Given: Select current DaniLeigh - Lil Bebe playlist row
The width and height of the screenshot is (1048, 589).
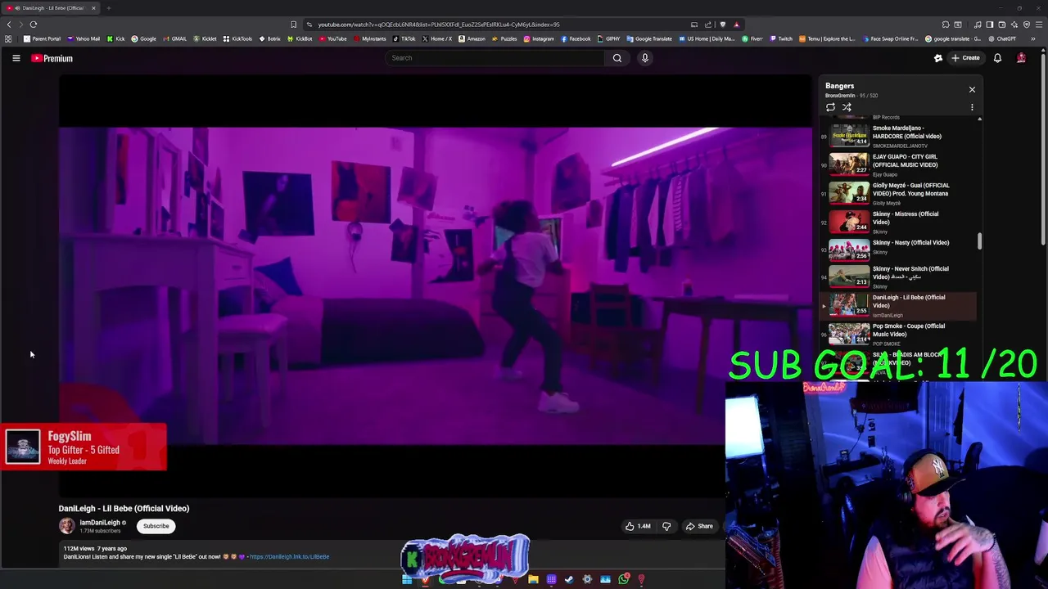Looking at the screenshot, I should click(x=899, y=306).
